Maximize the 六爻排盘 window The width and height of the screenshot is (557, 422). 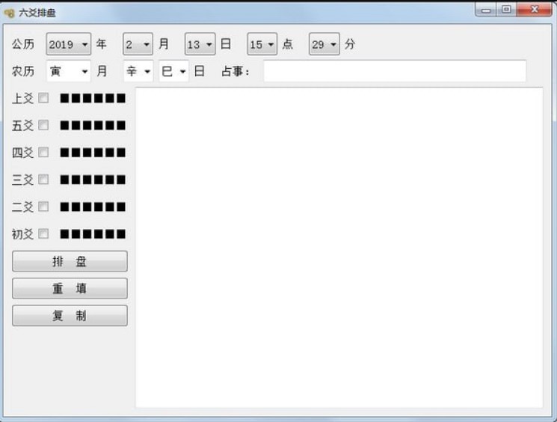click(507, 10)
